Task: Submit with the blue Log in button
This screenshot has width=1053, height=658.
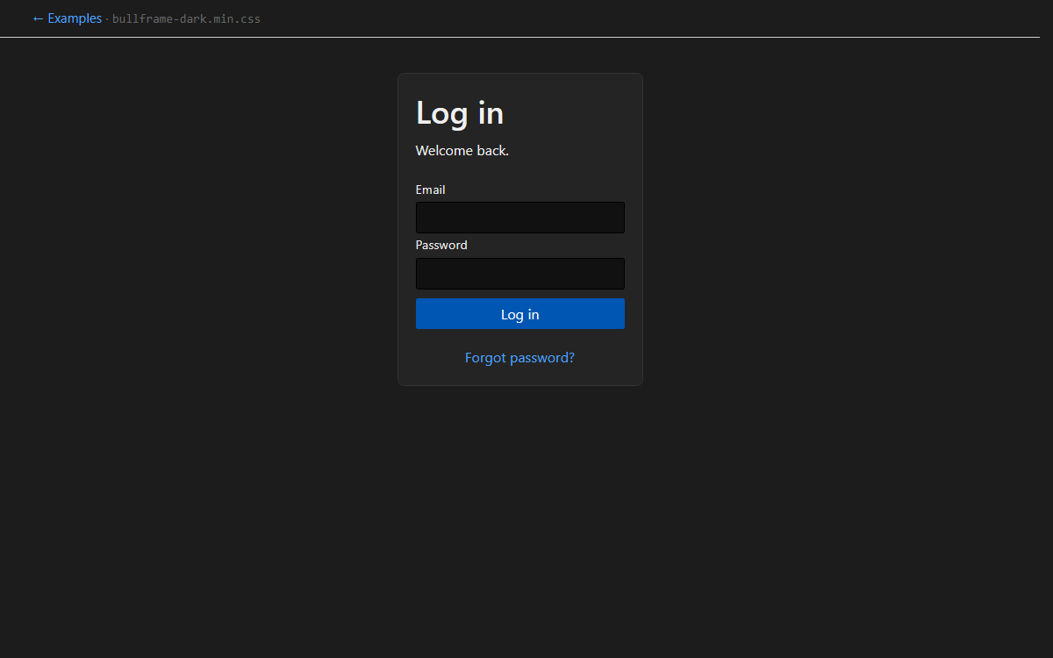Action: pos(520,314)
